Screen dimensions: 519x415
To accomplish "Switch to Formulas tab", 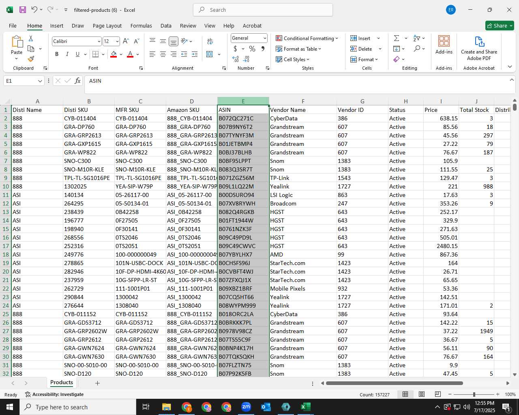I will pos(141,26).
